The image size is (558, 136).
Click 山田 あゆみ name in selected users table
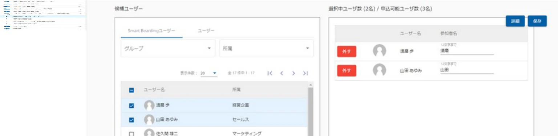411,70
